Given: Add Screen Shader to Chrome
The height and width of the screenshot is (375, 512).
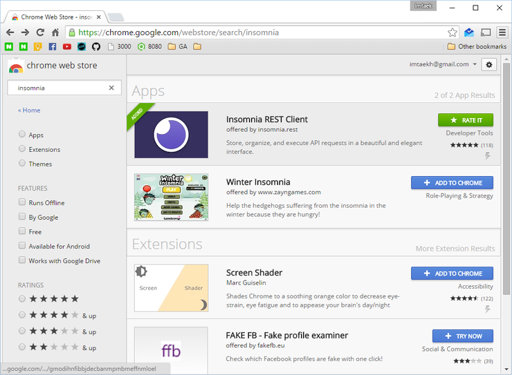Looking at the screenshot, I should (452, 273).
